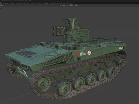
Task: Open the Animation workspace tab
Action: (39, 3)
